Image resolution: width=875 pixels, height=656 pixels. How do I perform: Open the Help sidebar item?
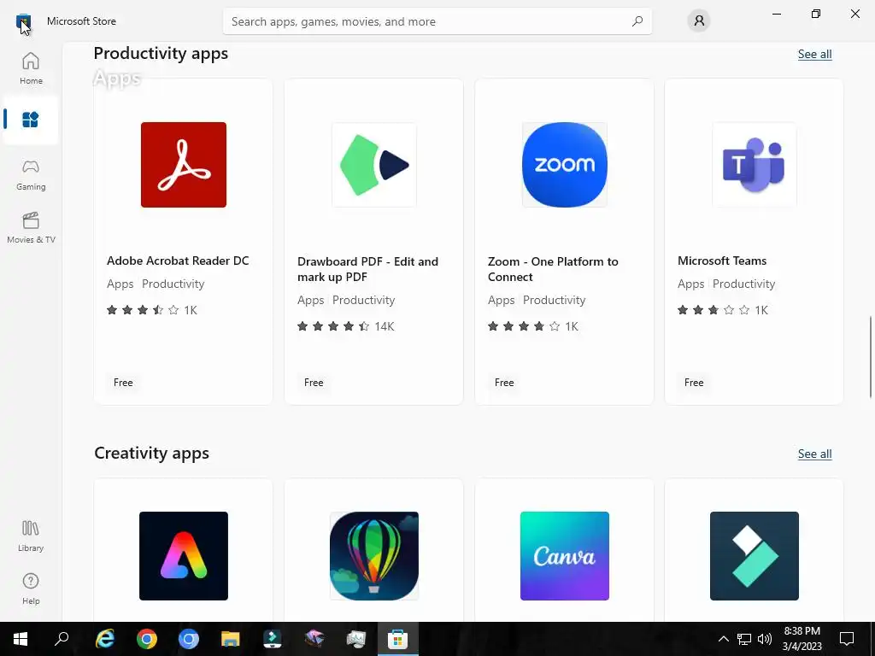(31, 589)
